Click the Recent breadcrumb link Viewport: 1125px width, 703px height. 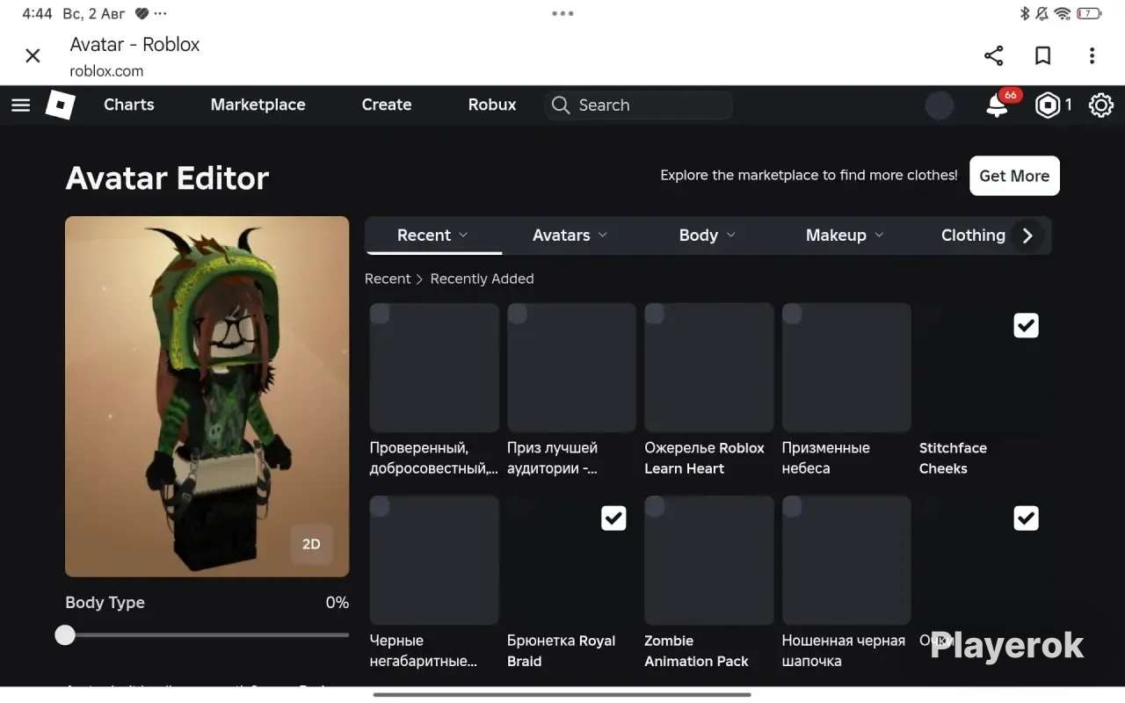388,279
